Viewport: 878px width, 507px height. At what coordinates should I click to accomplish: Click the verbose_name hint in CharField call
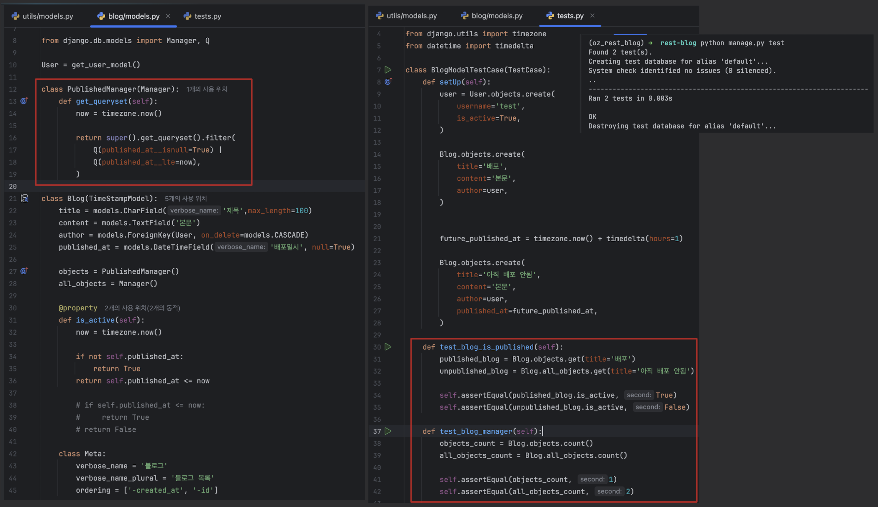[x=194, y=210]
